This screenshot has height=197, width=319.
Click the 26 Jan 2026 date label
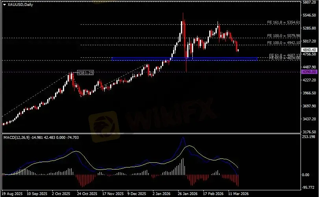pos(188,194)
